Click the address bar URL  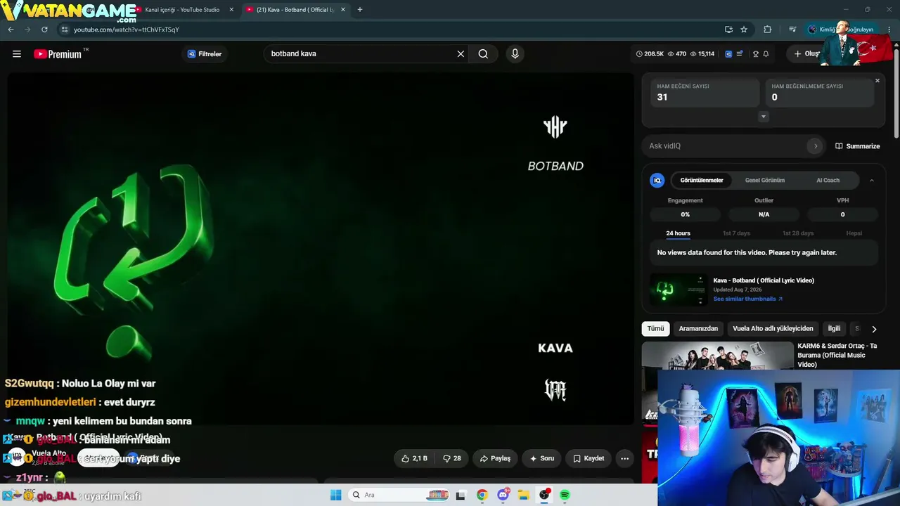[x=127, y=30]
